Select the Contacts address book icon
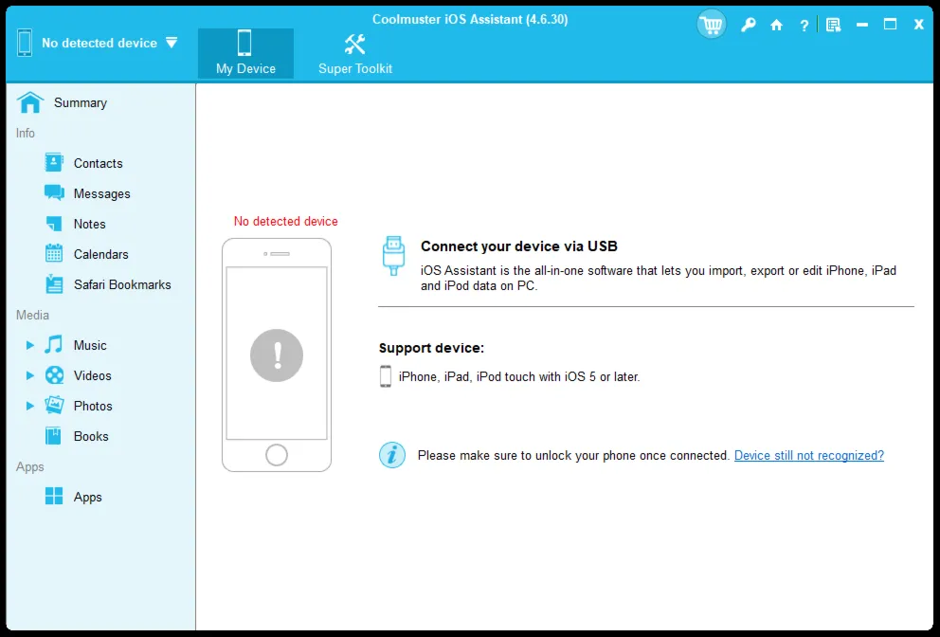Screen dimensions: 940x637 53,162
